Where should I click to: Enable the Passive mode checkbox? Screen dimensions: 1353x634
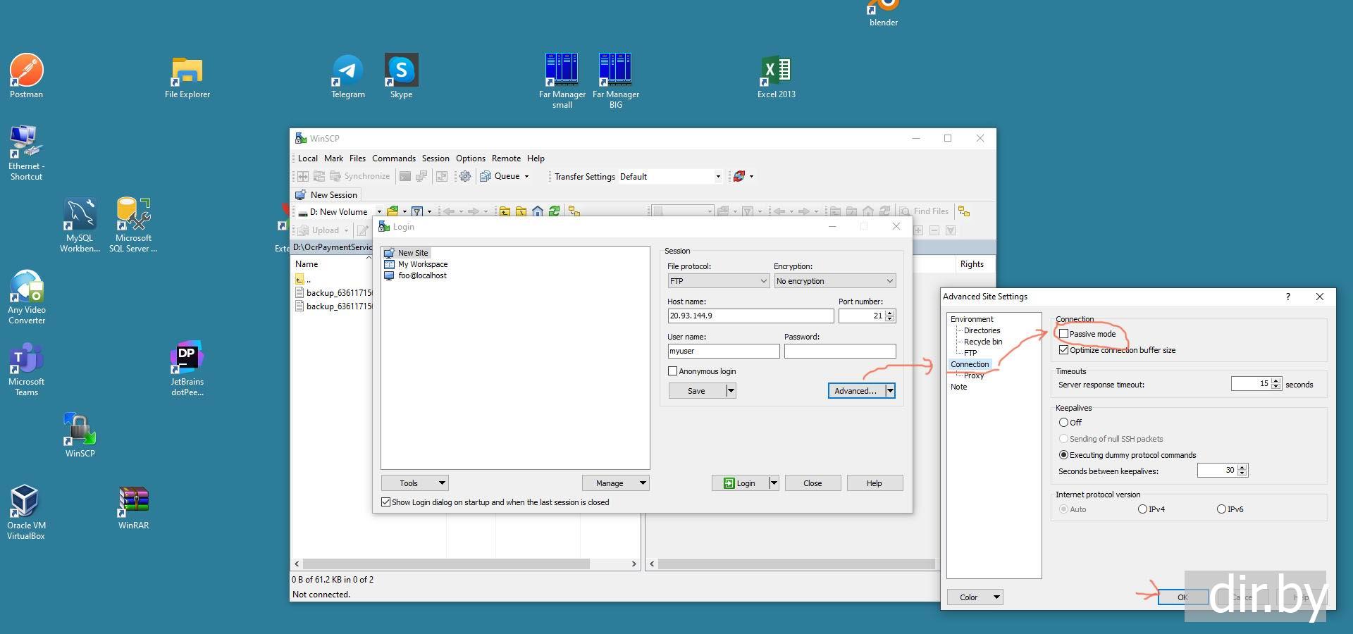tap(1064, 334)
